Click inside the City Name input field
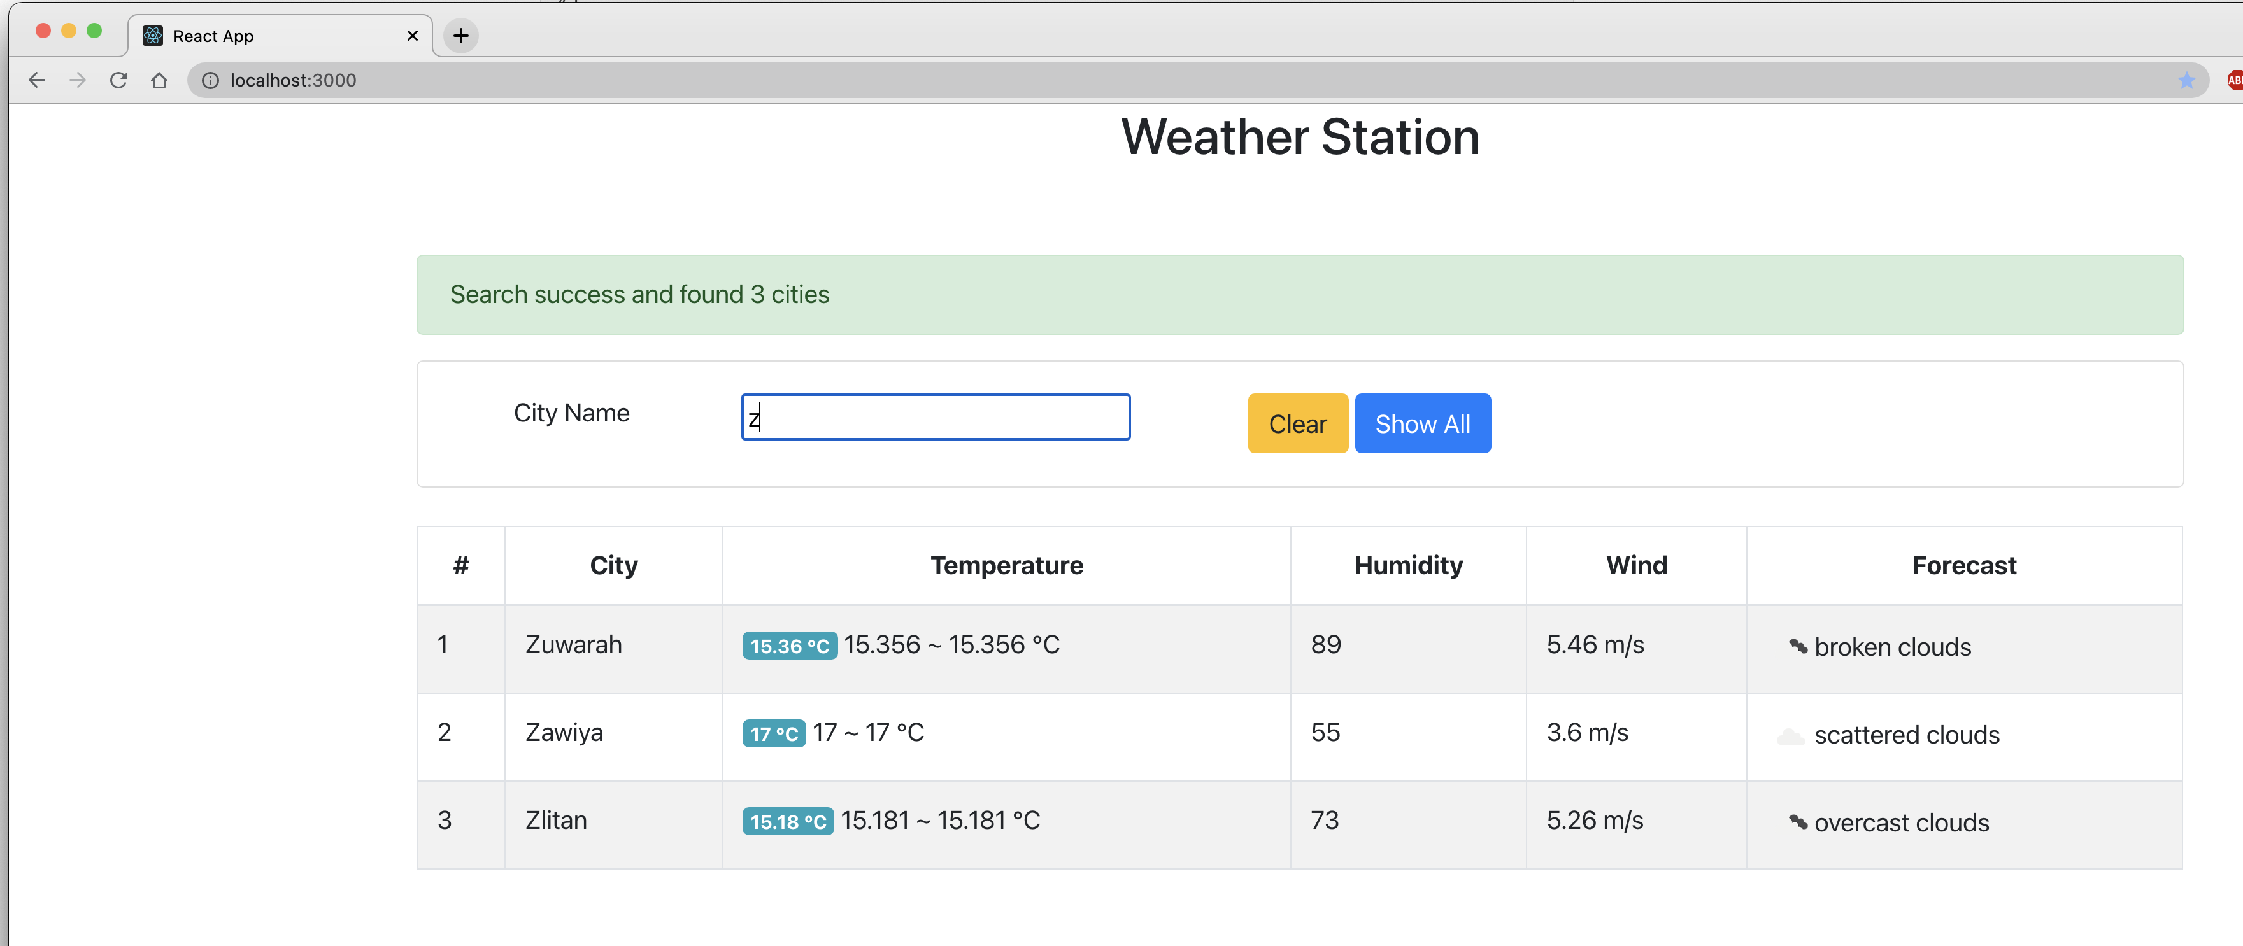The width and height of the screenshot is (2243, 946). (x=934, y=417)
